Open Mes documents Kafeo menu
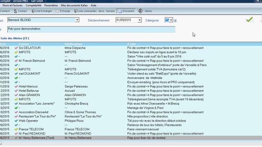Image resolution: width=262 pixels, height=147 pixels. [x=74, y=5]
